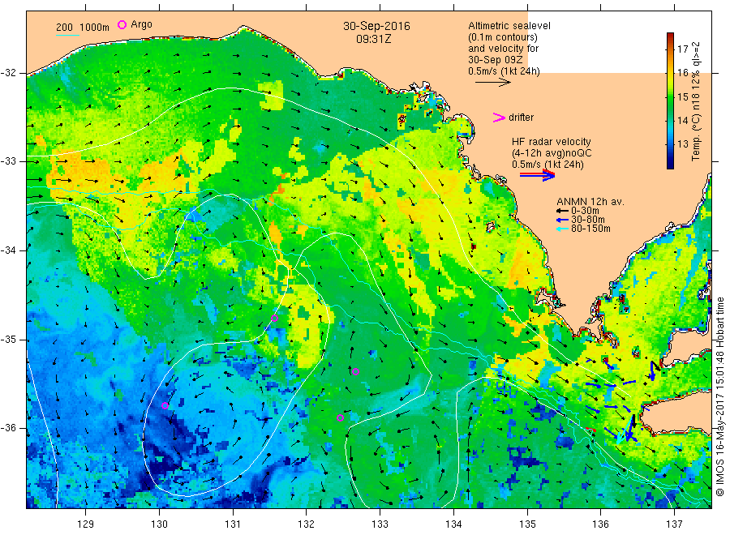
Task: Select Argo float marker near 132.7E 35.4S
Action: (356, 371)
